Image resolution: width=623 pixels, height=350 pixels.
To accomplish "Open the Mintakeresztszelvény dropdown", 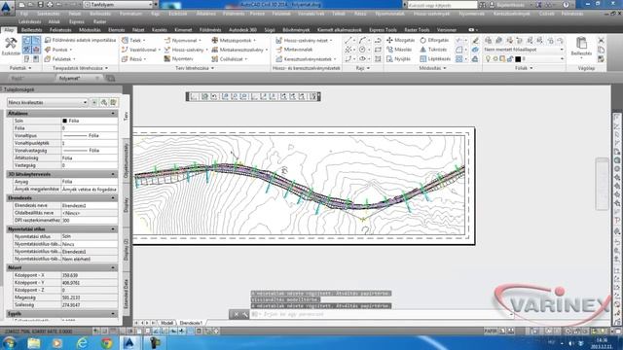I will coord(239,50).
